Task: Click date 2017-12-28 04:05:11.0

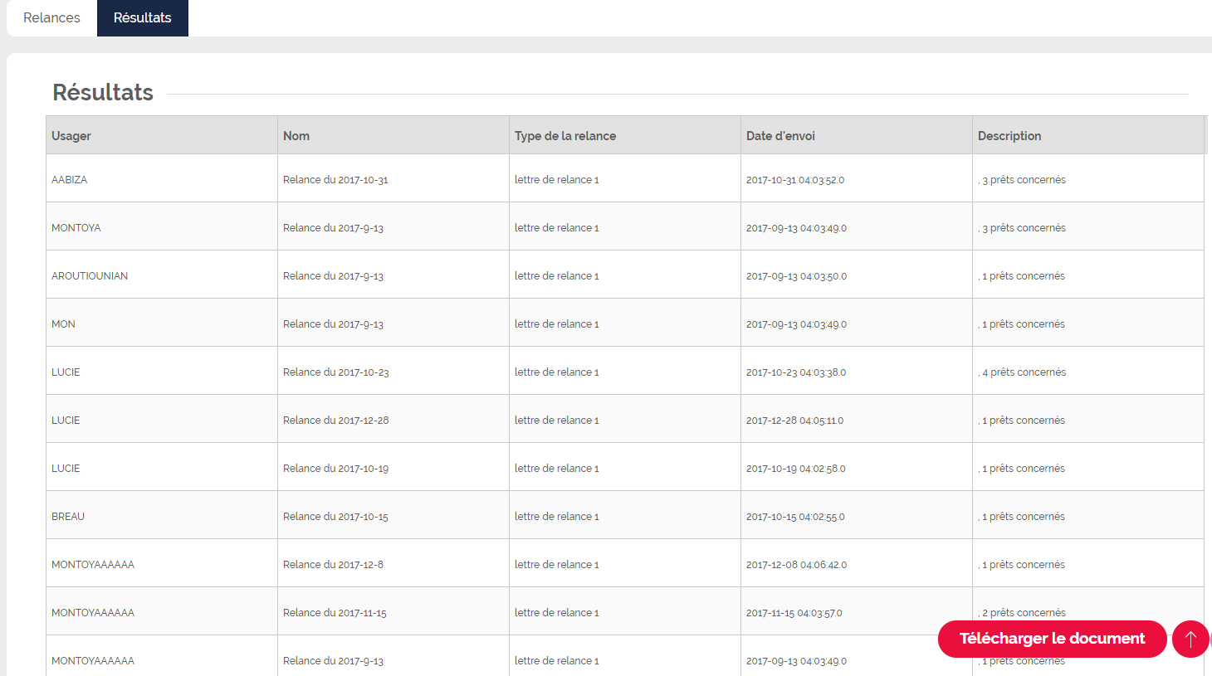Action: coord(794,421)
